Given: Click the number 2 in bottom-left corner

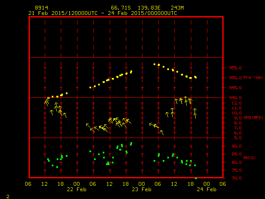Looking at the screenshot, I should coord(8,196).
